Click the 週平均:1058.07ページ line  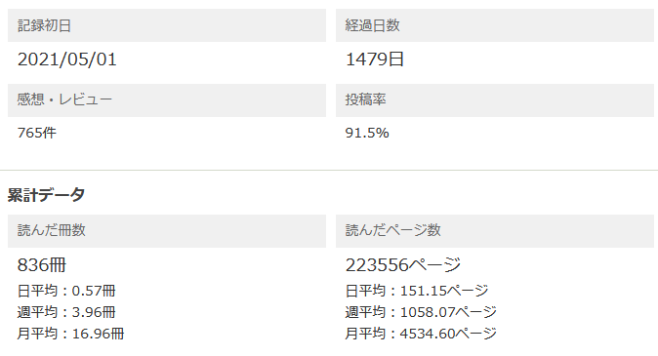[422, 312]
